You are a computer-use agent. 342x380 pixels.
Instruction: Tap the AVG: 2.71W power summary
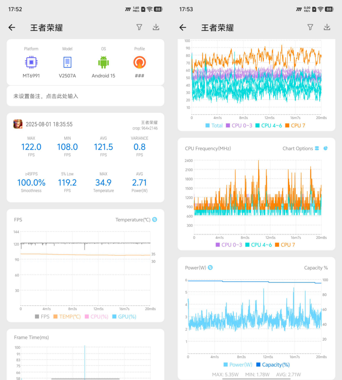pyautogui.click(x=288, y=375)
